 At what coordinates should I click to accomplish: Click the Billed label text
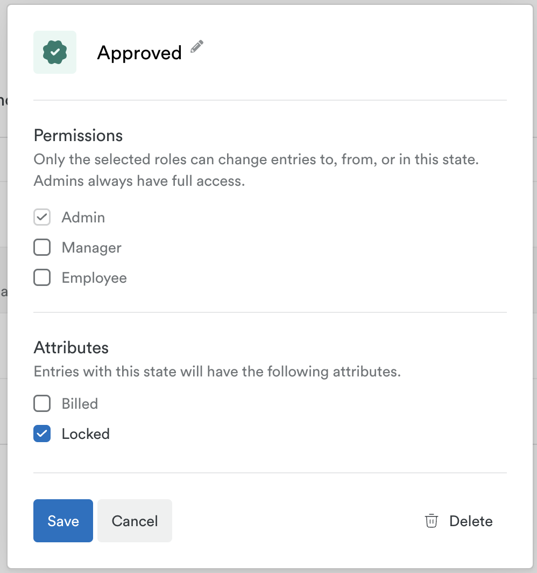tap(80, 404)
